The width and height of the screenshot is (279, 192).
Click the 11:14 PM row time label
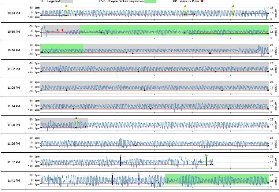pyautogui.click(x=14, y=106)
